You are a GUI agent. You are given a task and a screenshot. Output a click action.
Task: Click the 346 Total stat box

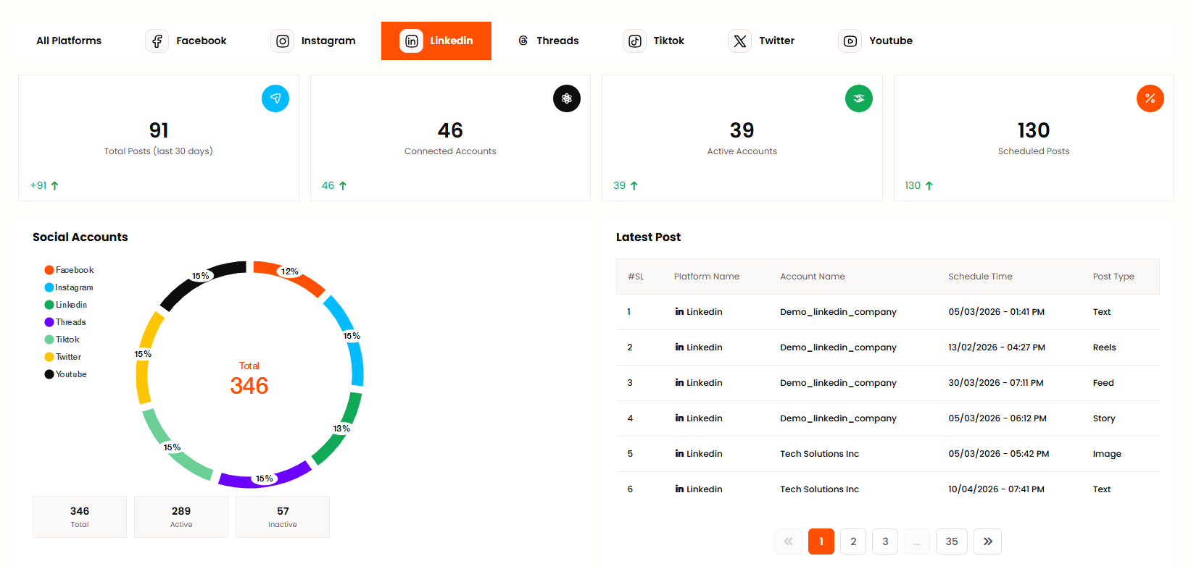[80, 517]
